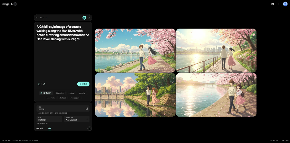Copy the prompt text with the copy icon
The image size is (290, 143).
[x=39, y=84]
